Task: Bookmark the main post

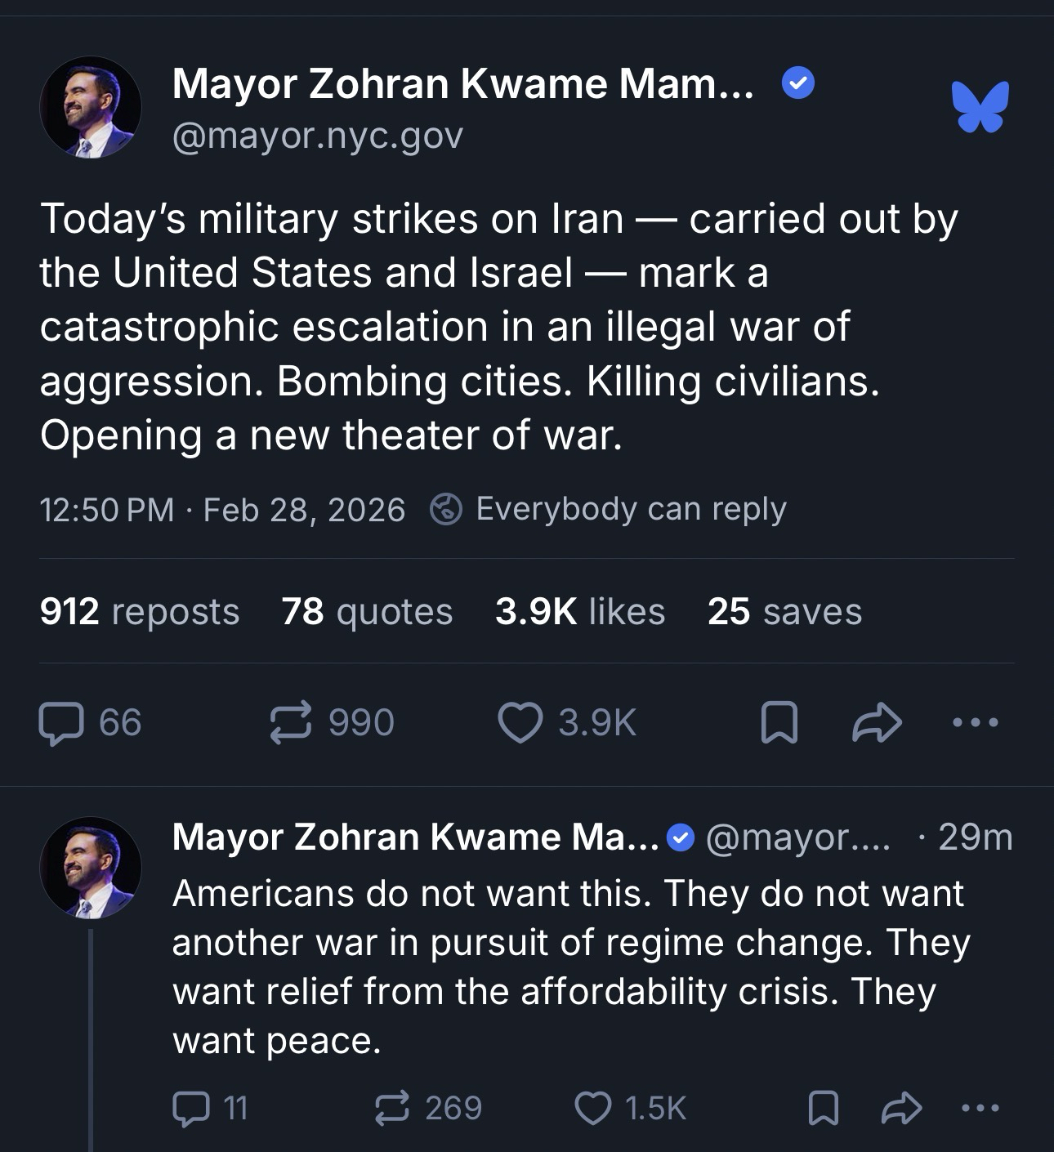Action: 779,723
